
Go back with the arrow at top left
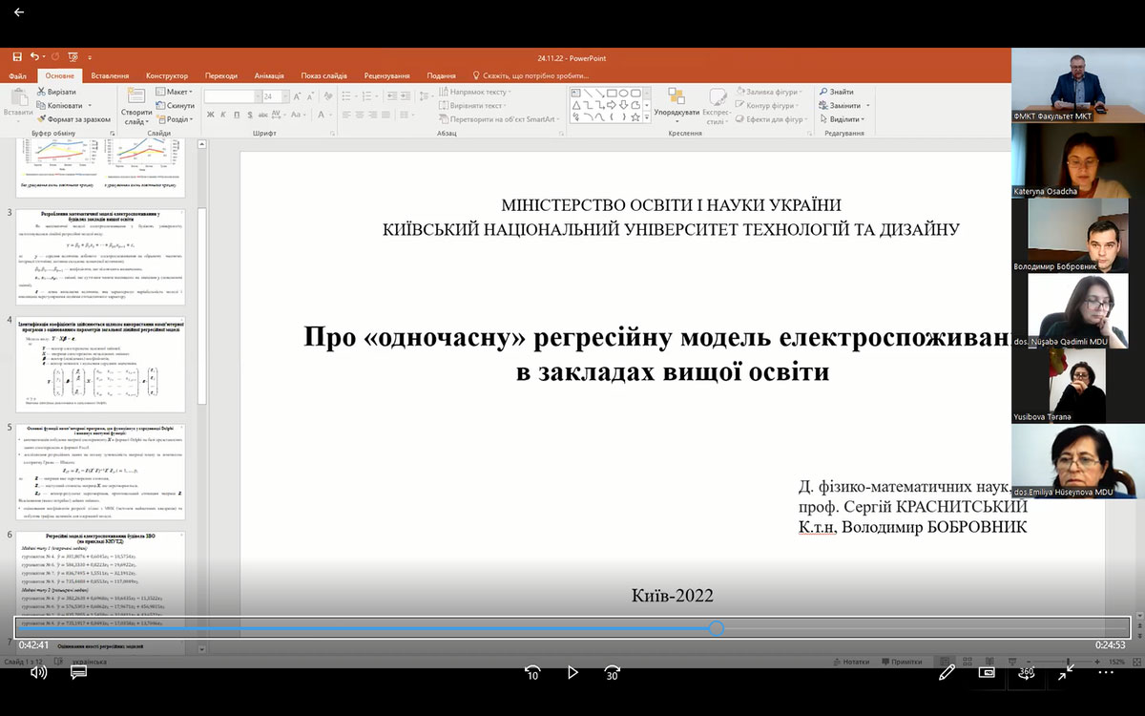tap(18, 12)
